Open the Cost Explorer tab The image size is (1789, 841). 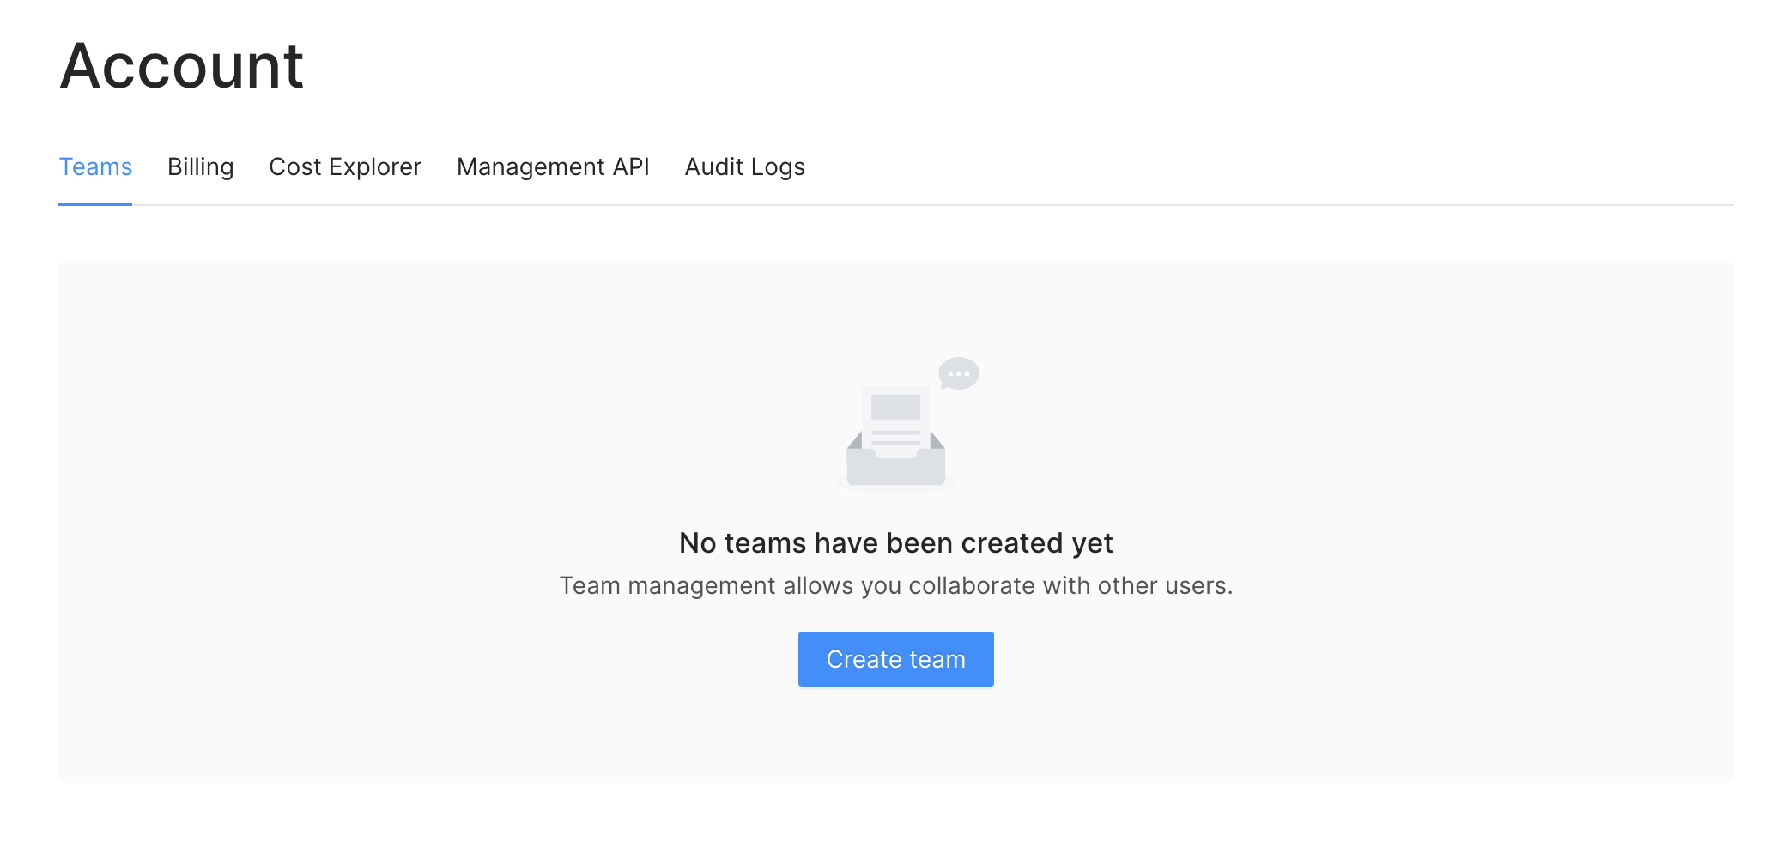[x=345, y=166]
